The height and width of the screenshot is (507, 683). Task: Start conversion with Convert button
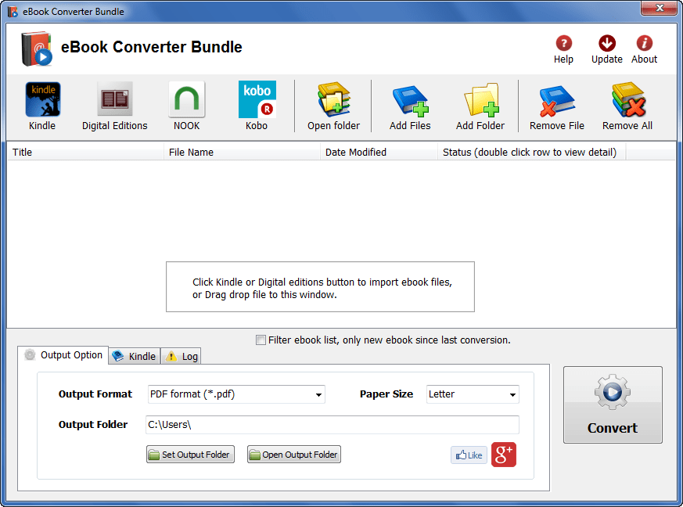click(x=613, y=405)
